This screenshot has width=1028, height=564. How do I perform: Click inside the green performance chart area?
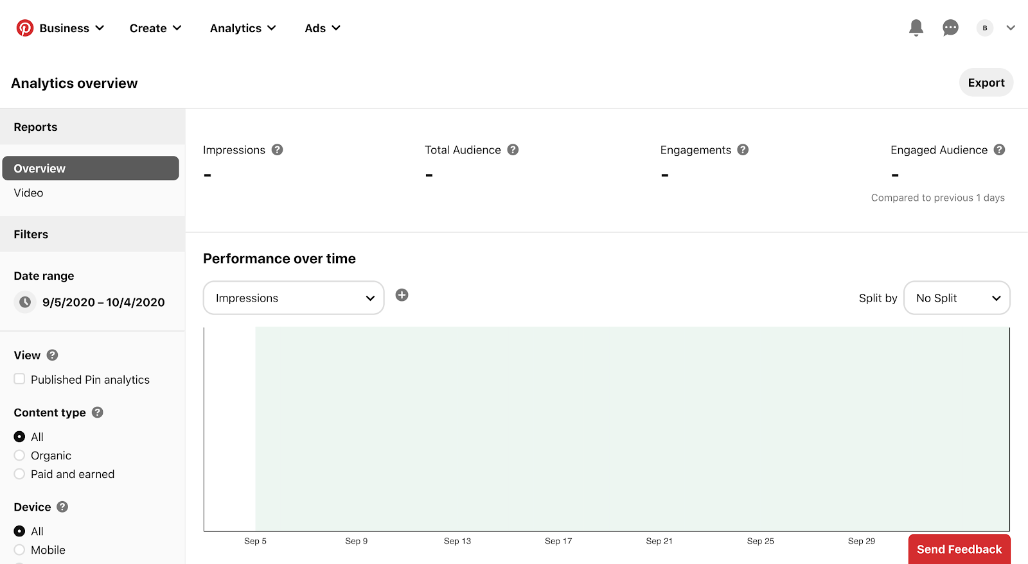coord(632,429)
